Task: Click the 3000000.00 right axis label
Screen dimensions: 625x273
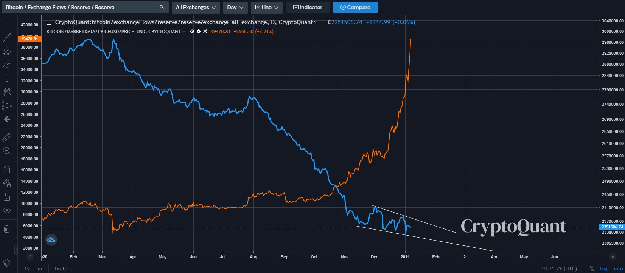Action: [613, 31]
